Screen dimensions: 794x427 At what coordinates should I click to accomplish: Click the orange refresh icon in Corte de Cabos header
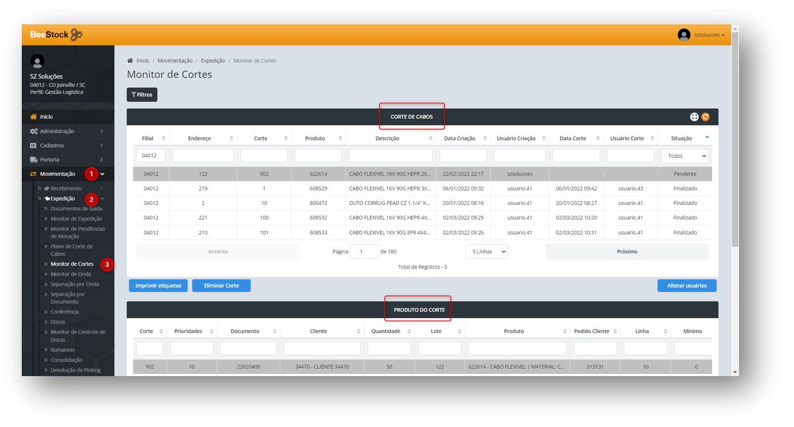(705, 117)
